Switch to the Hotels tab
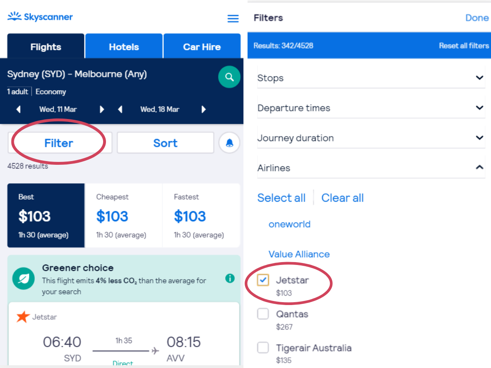This screenshot has width=491, height=368. 124,46
